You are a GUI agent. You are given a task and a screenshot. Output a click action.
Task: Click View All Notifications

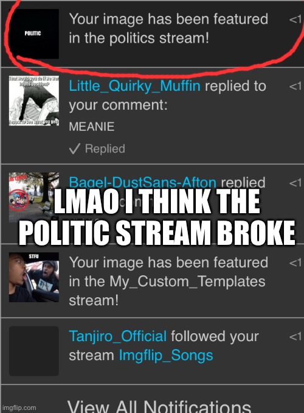(x=159, y=406)
